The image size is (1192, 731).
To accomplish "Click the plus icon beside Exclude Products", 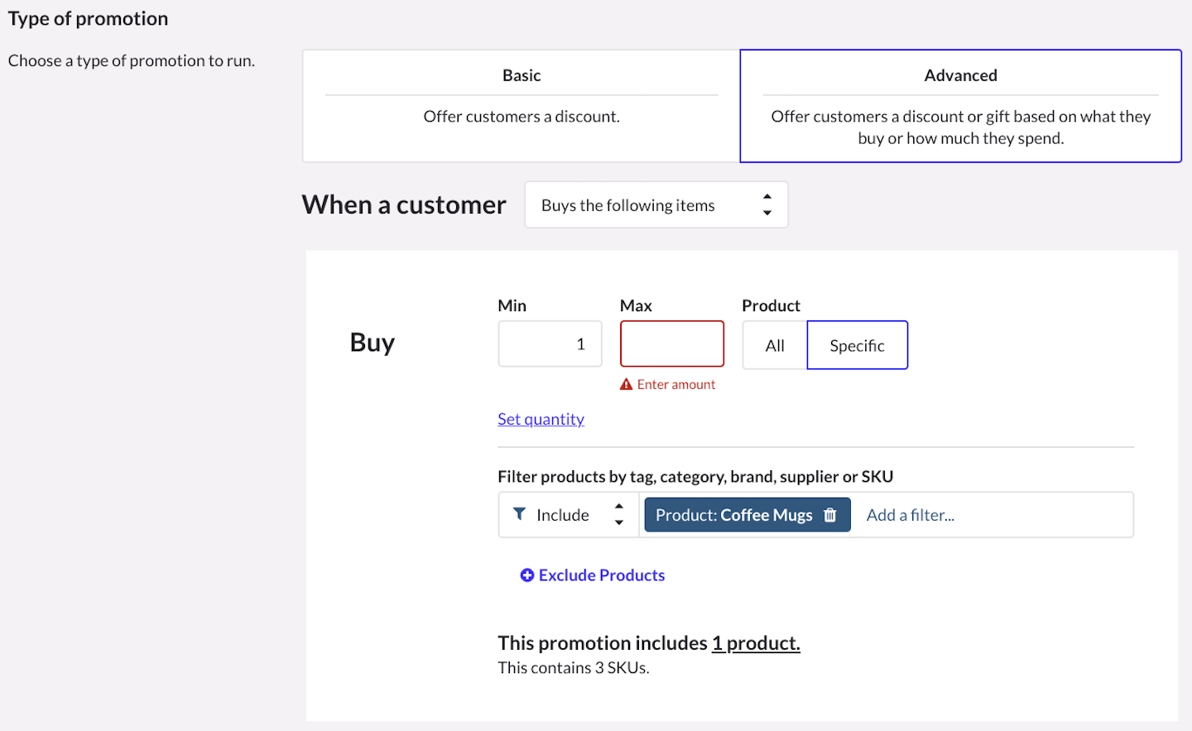I will pyautogui.click(x=527, y=575).
